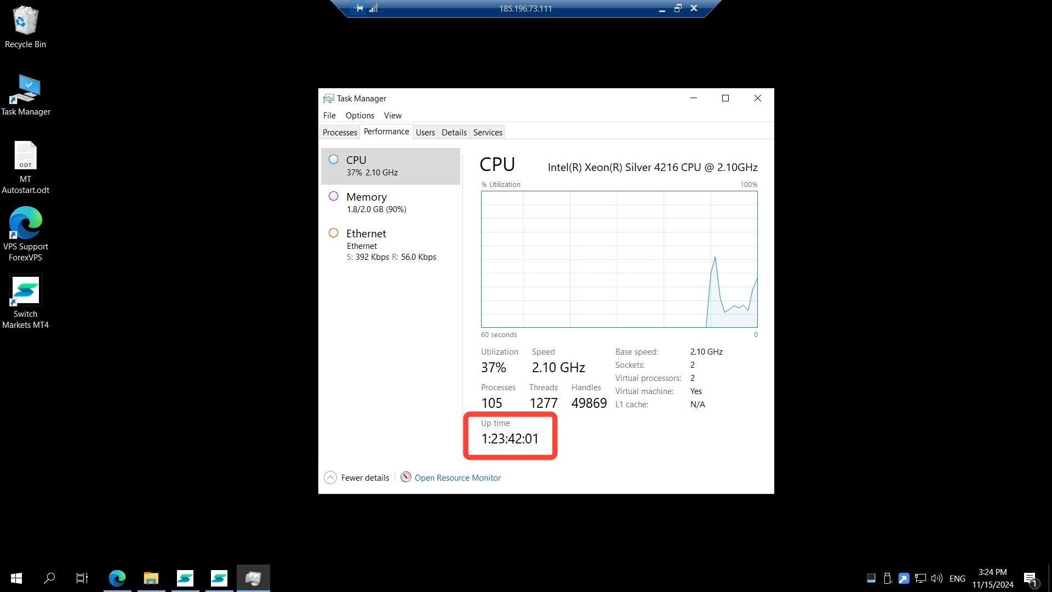Minimize the Task Manager window

click(694, 98)
